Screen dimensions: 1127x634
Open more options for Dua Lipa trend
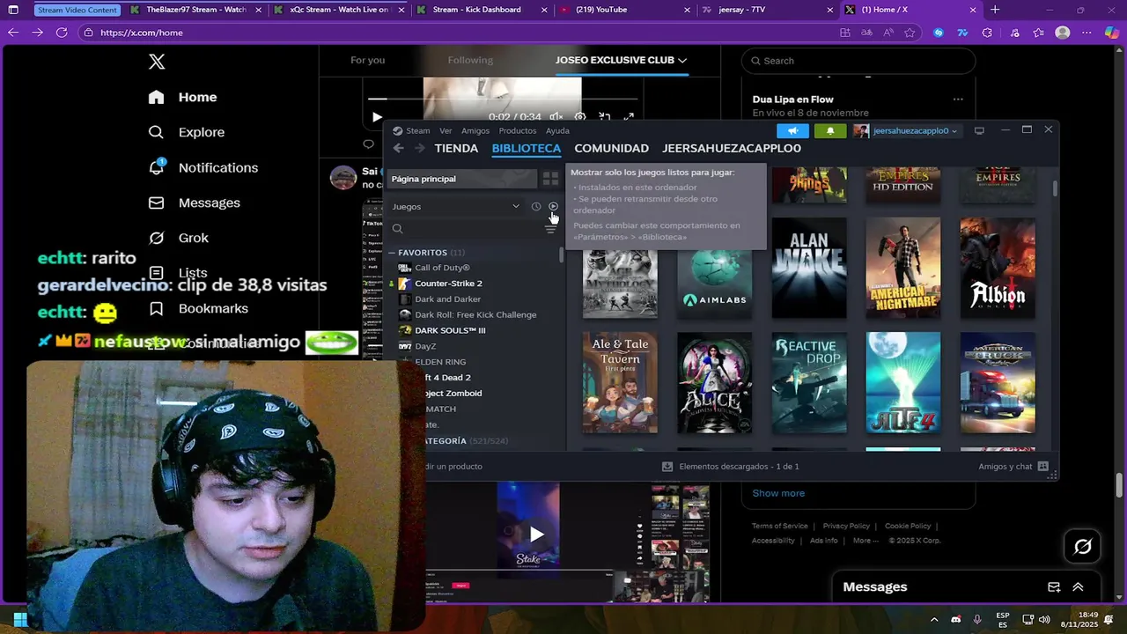click(x=958, y=100)
